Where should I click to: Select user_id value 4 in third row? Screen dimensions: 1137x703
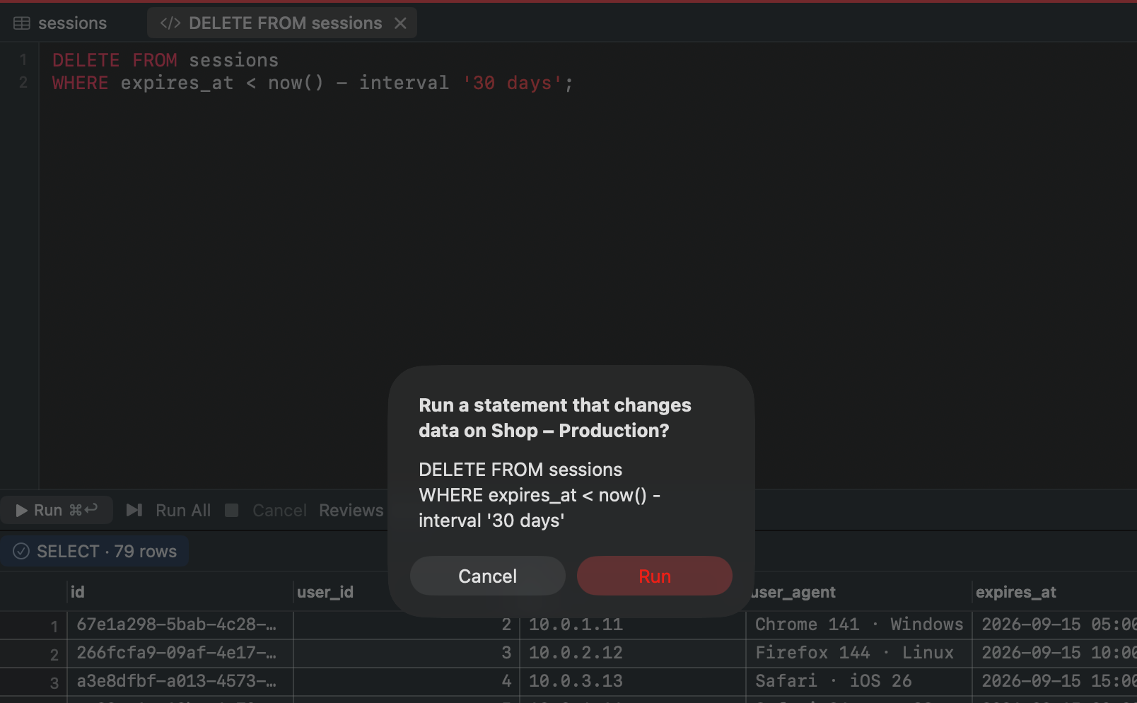407,681
